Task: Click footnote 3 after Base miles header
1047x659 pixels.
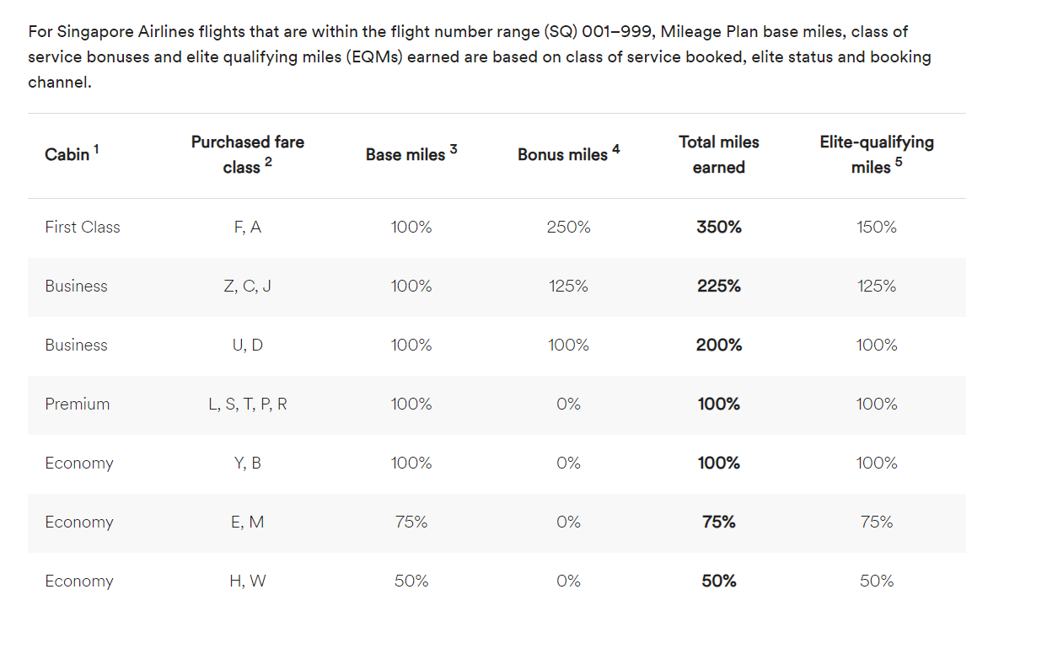Action: [454, 149]
